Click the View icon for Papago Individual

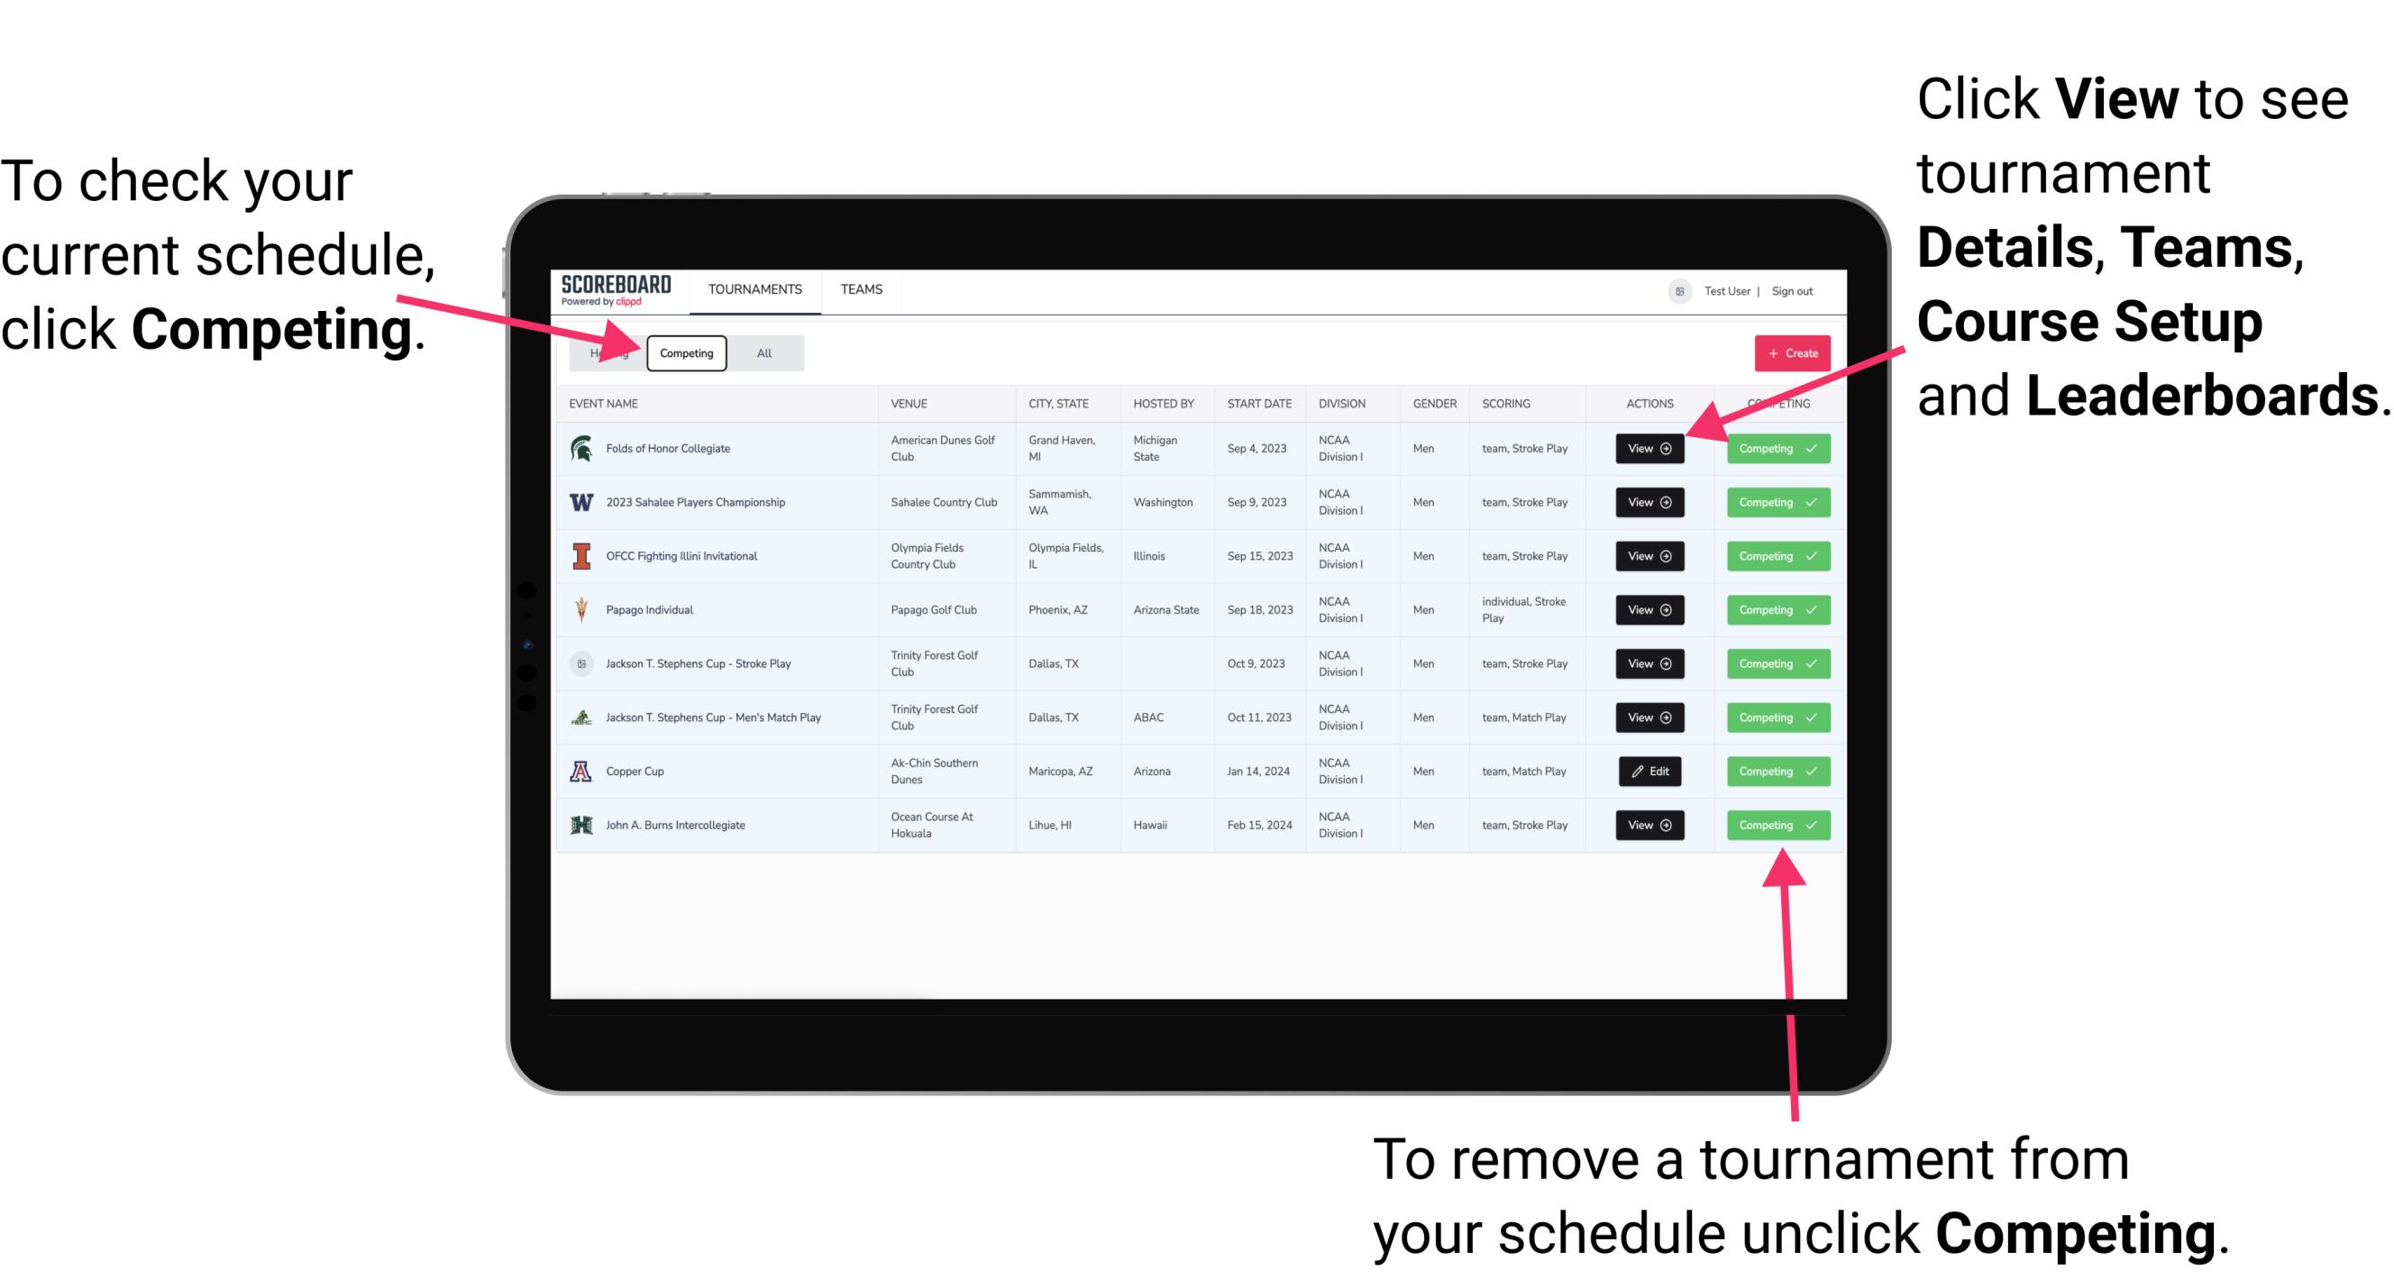(x=1649, y=609)
